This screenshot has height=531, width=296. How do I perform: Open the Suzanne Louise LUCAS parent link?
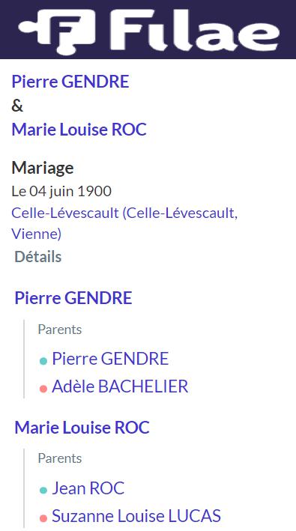point(136,516)
